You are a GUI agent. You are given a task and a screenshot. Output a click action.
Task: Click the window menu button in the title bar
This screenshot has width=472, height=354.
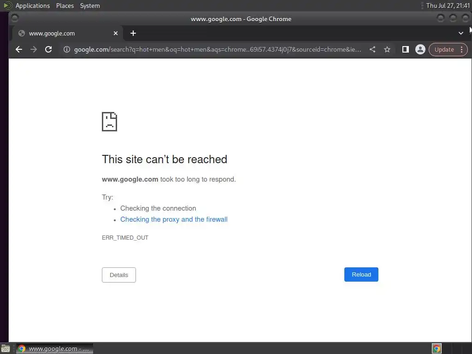pos(14,18)
